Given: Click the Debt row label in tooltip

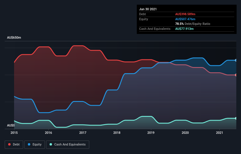Looking at the screenshot, I should (142, 14).
